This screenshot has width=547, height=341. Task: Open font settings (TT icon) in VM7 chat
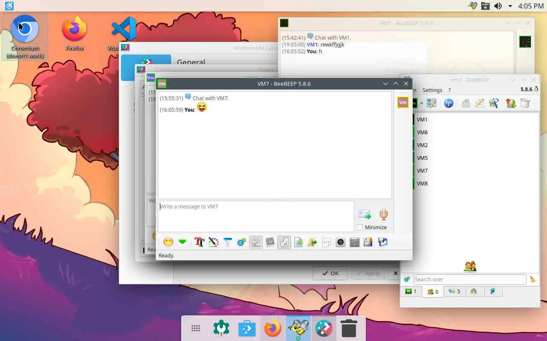(x=199, y=242)
